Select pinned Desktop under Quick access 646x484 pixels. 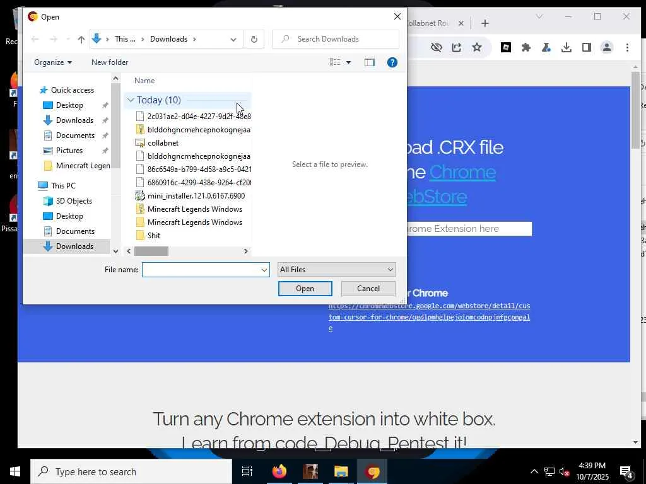point(69,105)
